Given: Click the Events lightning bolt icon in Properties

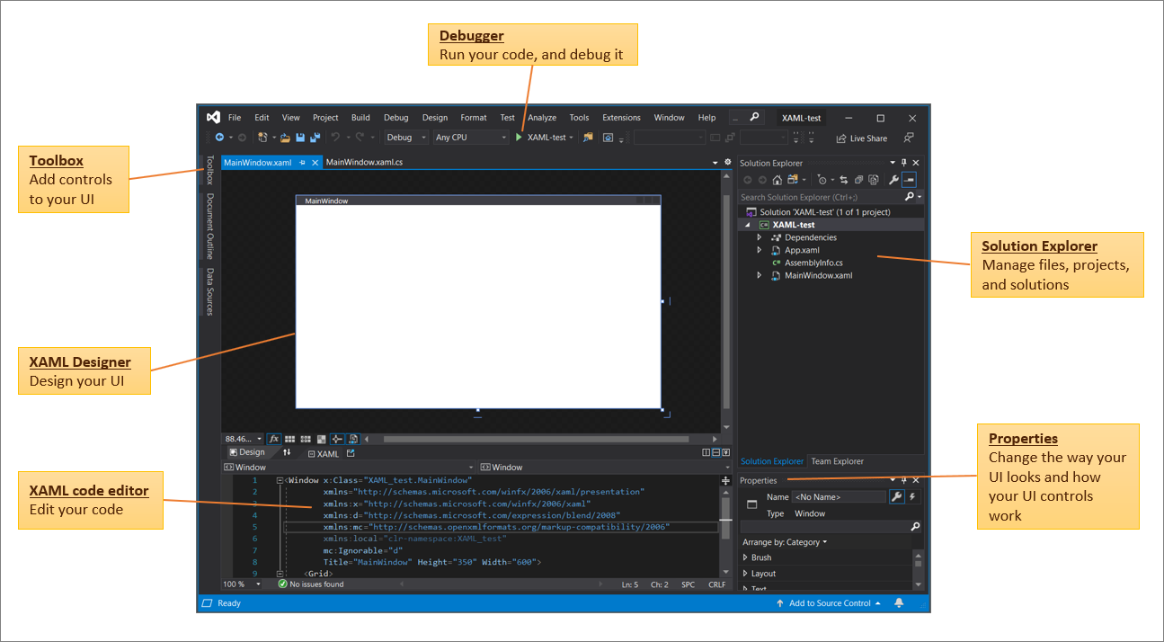Looking at the screenshot, I should click(x=913, y=496).
